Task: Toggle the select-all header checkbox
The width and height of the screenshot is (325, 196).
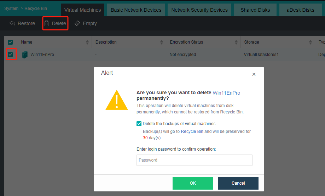Action: [x=10, y=42]
